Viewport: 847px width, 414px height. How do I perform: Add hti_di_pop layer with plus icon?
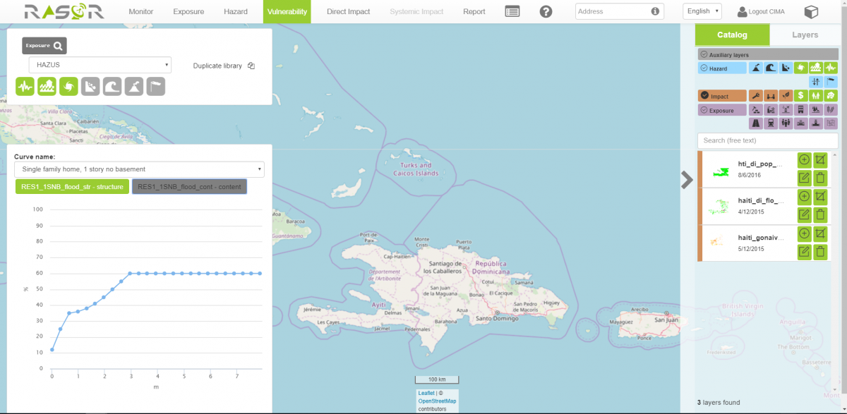point(805,160)
